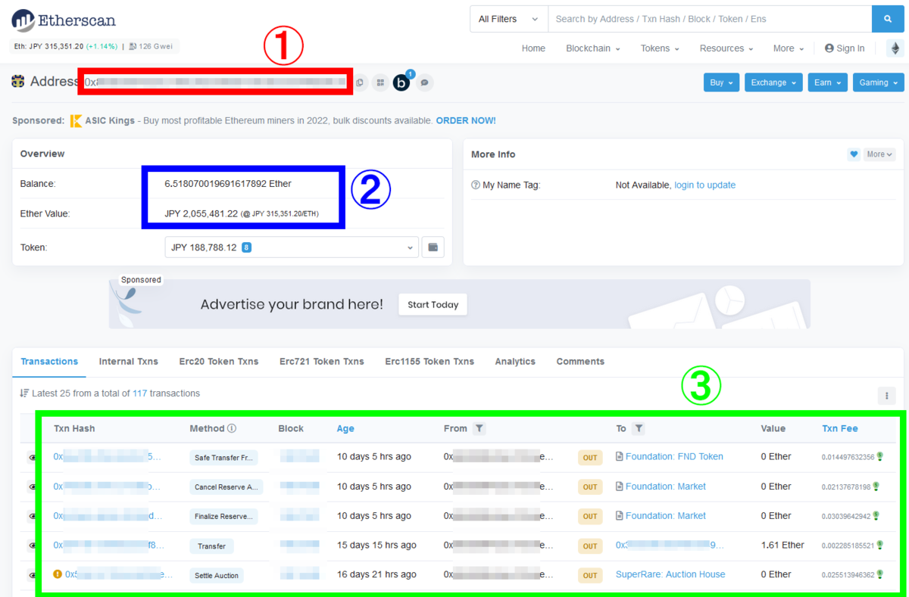The height and width of the screenshot is (597, 909).
Task: Click the Etherscan logo
Action: tap(64, 20)
